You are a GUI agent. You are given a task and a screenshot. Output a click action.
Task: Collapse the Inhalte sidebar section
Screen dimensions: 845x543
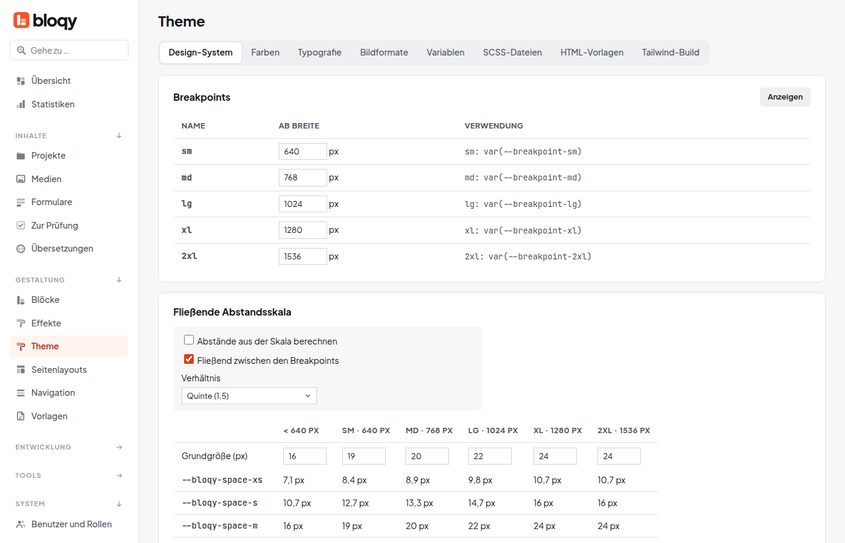[x=119, y=136]
